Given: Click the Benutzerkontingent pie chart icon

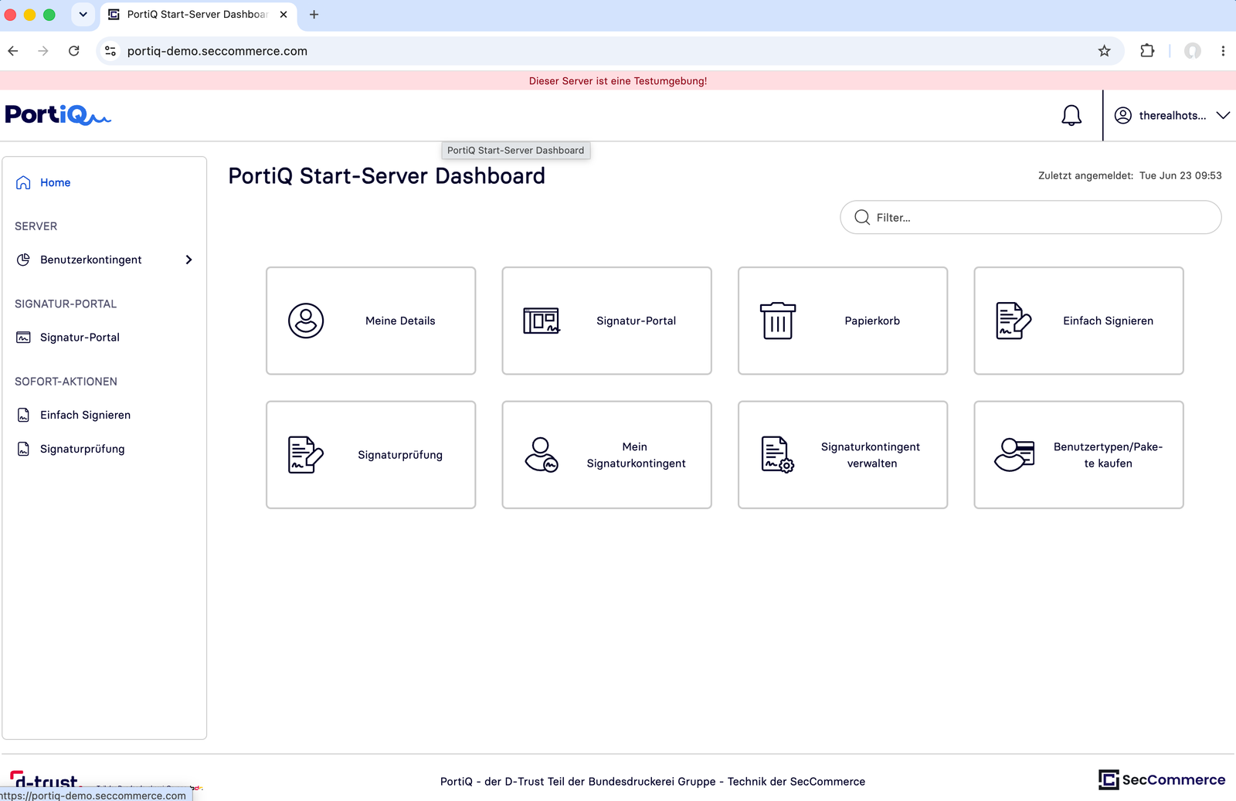Looking at the screenshot, I should [23, 260].
